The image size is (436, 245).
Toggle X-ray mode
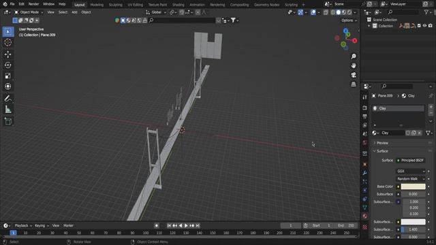coord(326,12)
